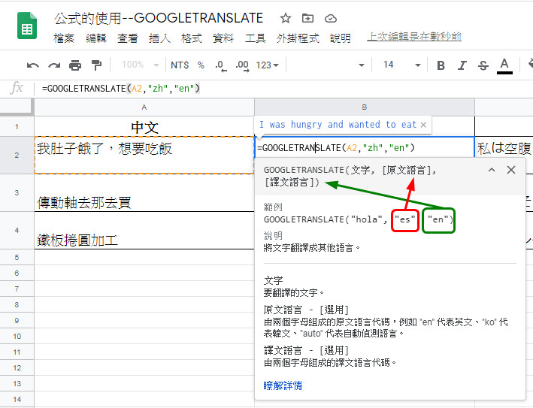The image size is (533, 408).
Task: Select the Japanese text cell in column C
Action: click(504, 149)
